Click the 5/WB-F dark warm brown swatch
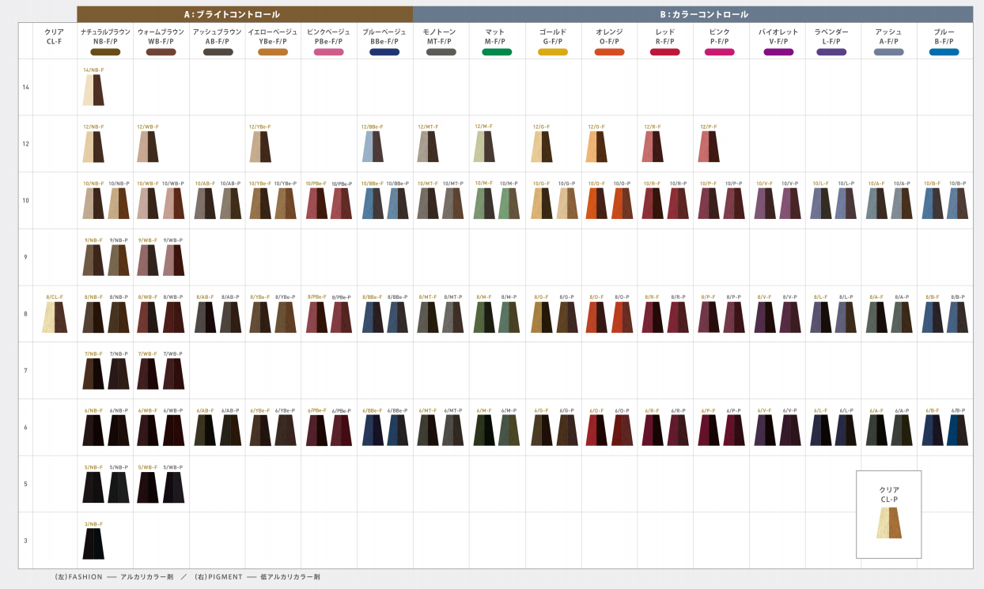984x589 pixels. [148, 488]
